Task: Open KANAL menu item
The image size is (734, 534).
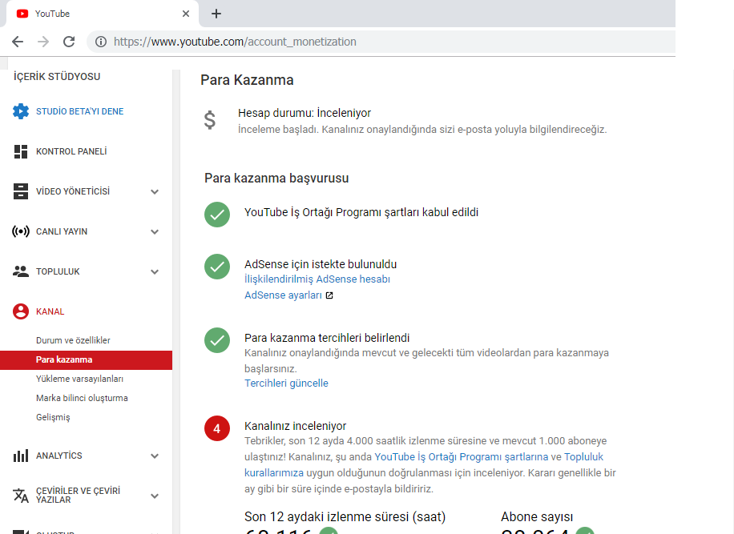Action: click(x=50, y=311)
